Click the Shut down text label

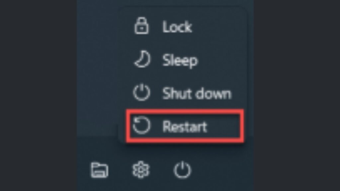[x=197, y=94]
